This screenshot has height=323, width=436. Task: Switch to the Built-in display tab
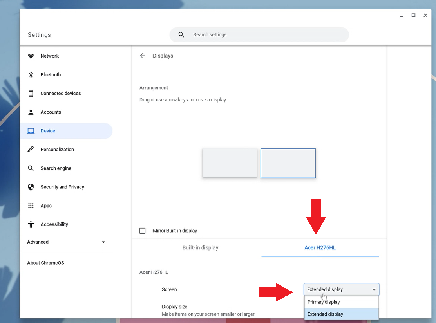[x=200, y=248]
